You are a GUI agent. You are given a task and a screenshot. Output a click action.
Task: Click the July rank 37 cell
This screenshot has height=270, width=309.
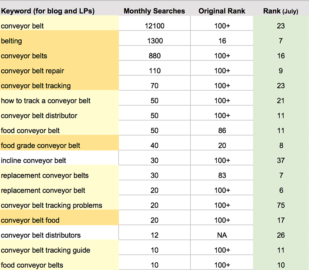pos(281,160)
